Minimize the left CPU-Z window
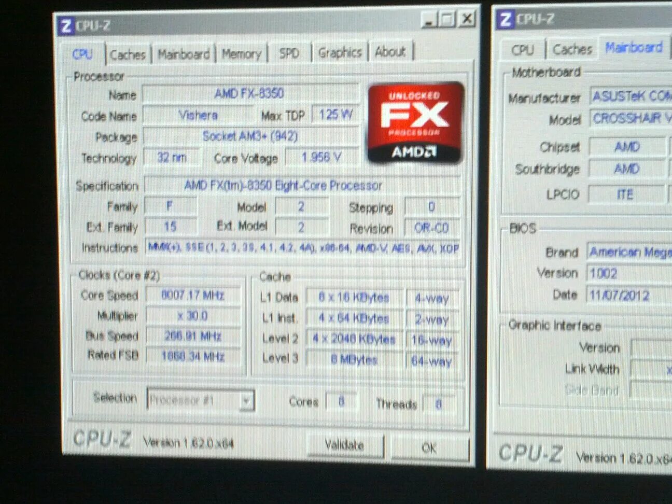 [429, 20]
